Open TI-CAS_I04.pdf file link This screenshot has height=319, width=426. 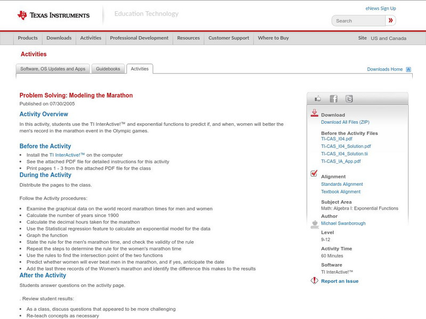pos(337,139)
